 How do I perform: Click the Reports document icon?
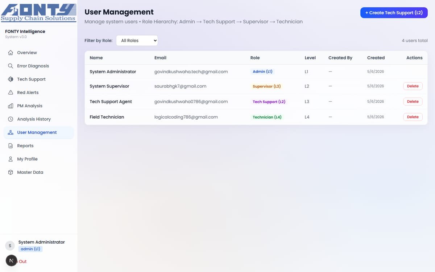(x=11, y=146)
